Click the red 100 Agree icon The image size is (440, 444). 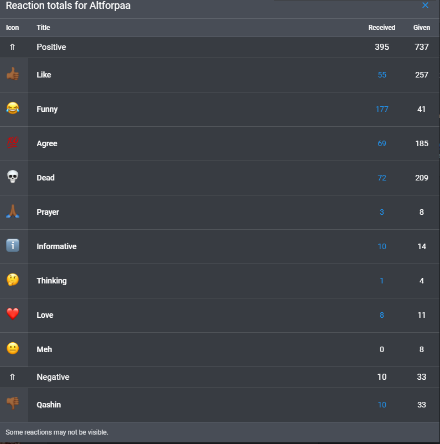click(x=13, y=143)
